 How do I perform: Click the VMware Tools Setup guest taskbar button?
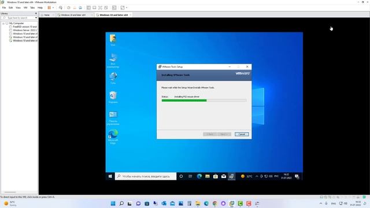pos(231,176)
